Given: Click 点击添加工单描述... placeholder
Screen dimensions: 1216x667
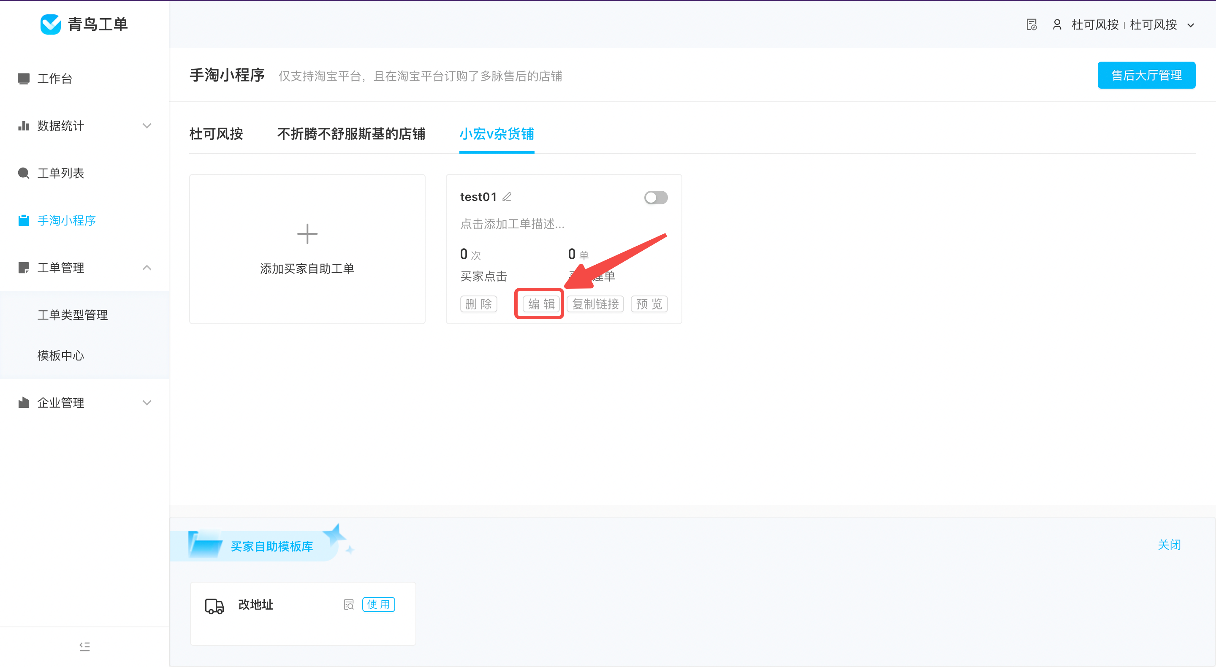Looking at the screenshot, I should (x=512, y=224).
